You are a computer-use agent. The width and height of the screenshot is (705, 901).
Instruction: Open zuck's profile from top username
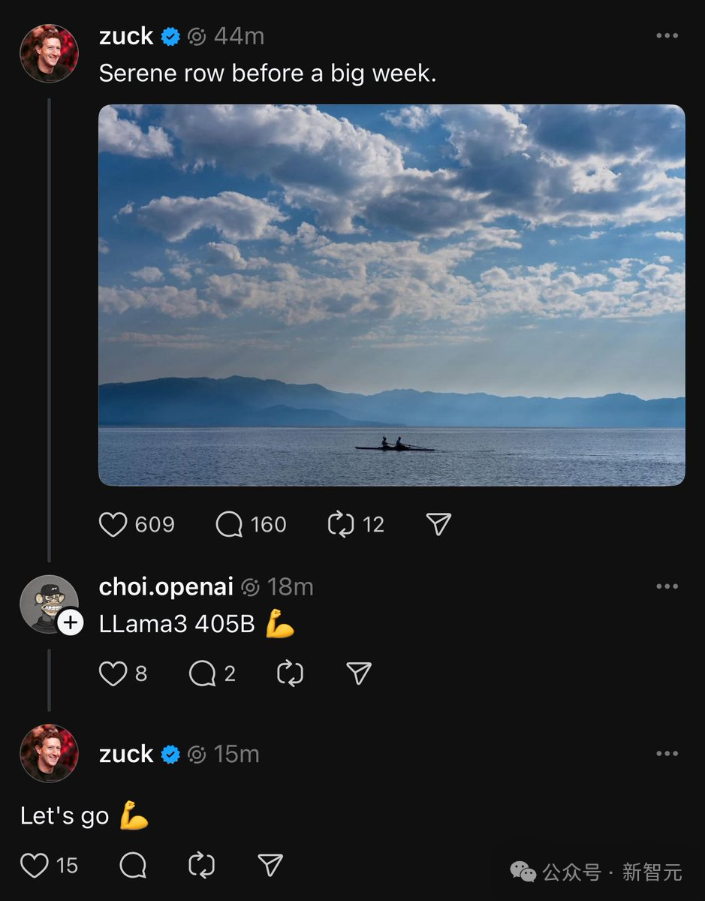click(x=126, y=36)
